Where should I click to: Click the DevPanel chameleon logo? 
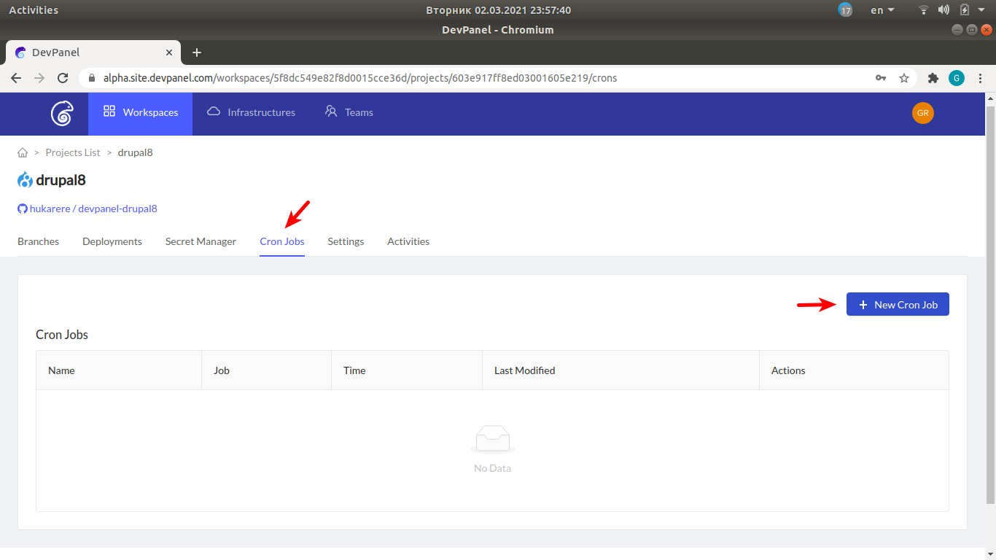pyautogui.click(x=61, y=113)
